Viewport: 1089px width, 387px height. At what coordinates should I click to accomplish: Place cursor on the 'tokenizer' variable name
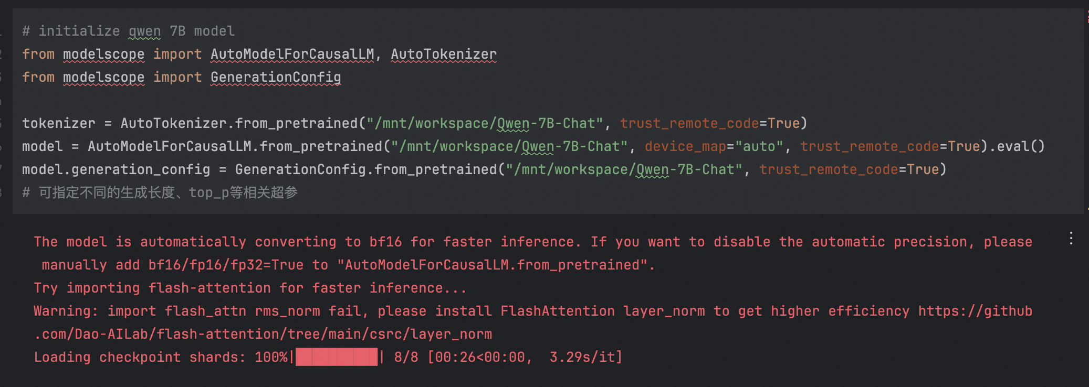(x=58, y=123)
